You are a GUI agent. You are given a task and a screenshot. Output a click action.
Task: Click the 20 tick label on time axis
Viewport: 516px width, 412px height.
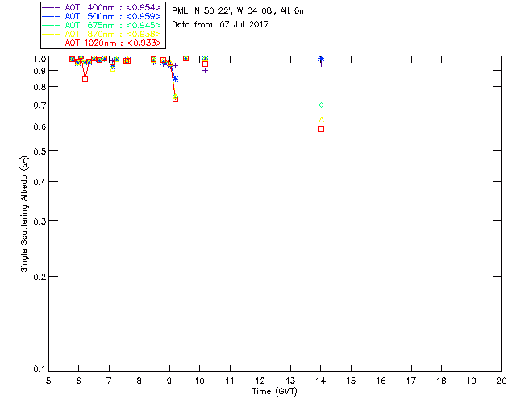click(501, 381)
